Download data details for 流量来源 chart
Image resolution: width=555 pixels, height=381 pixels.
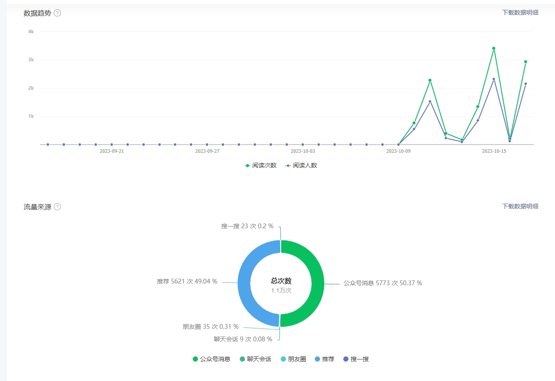[520, 206]
